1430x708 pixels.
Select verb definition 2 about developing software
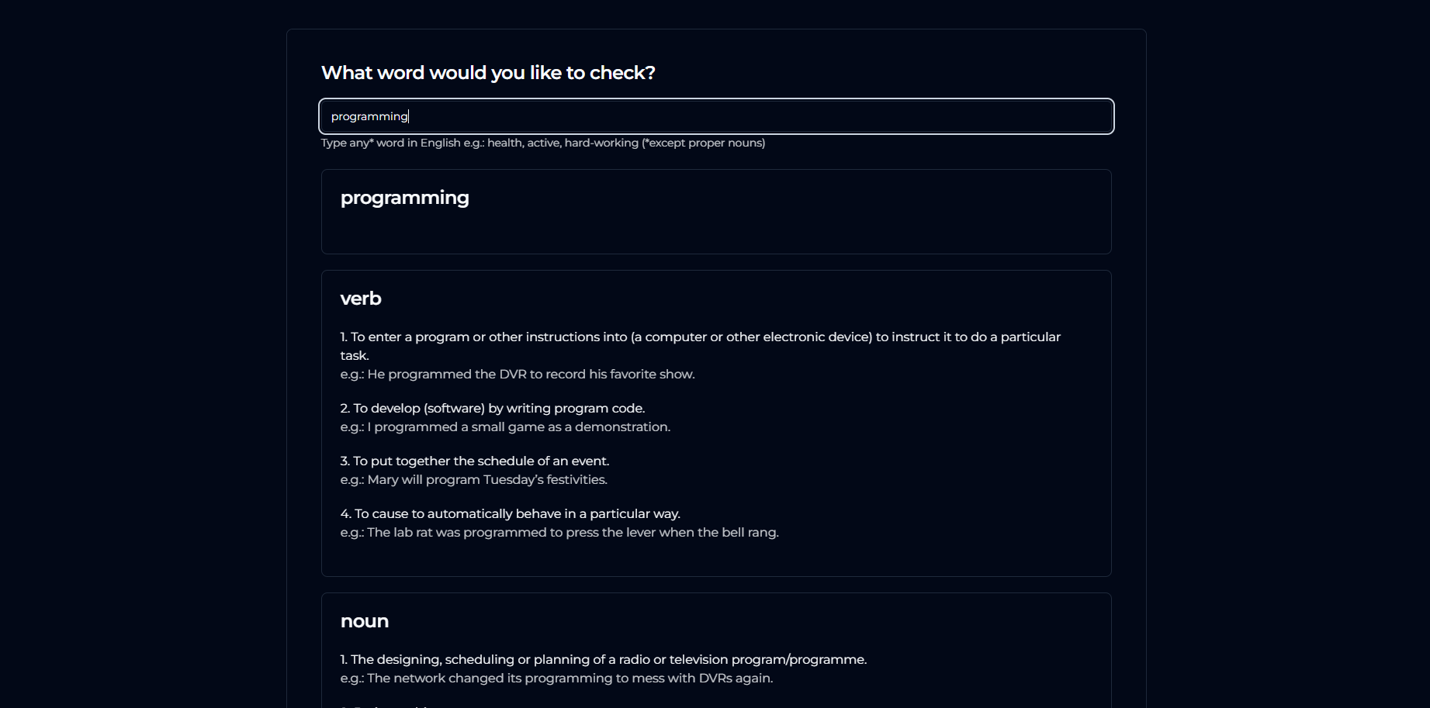(491, 408)
